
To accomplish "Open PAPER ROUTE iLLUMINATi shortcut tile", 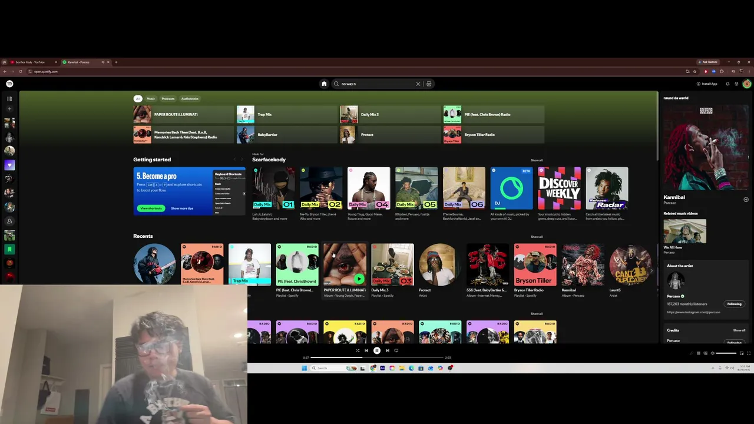I will point(184,114).
